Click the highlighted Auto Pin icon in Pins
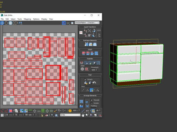This screenshot has width=177, height=132. 91,90
